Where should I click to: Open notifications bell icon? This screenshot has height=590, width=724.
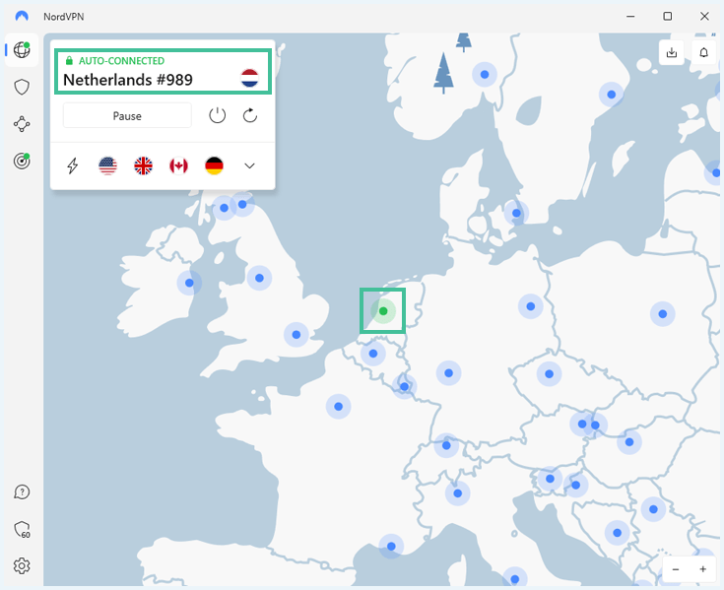coord(703,52)
